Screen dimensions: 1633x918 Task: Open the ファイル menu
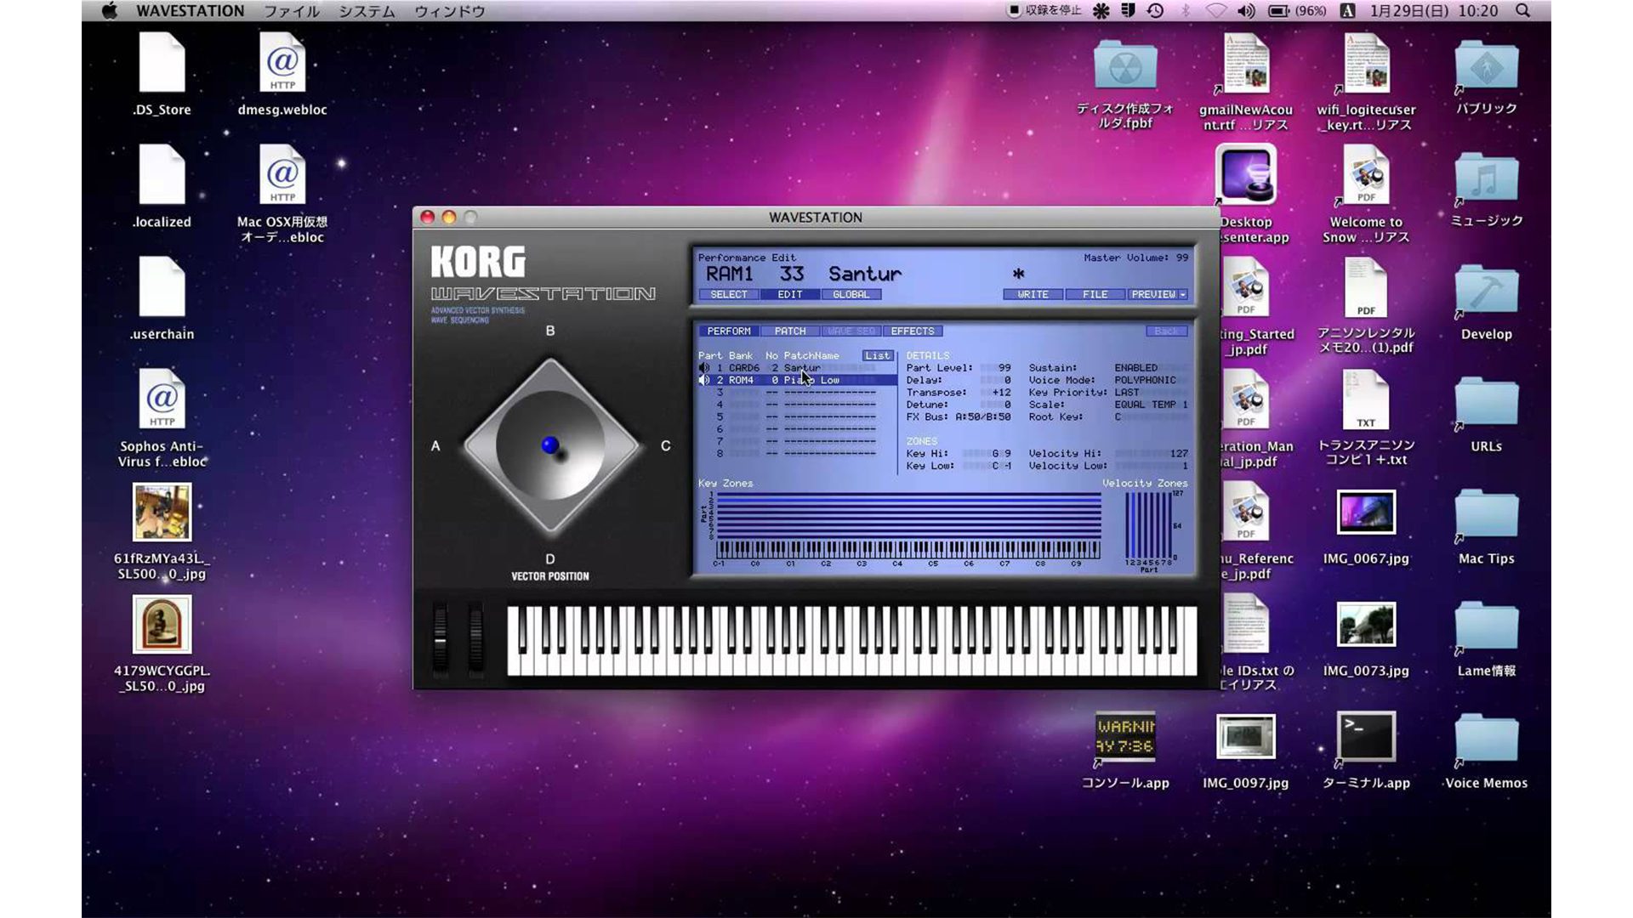point(292,11)
